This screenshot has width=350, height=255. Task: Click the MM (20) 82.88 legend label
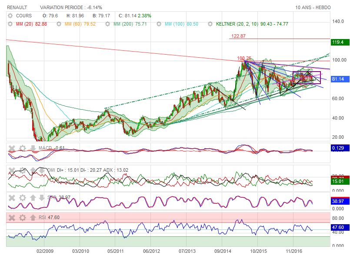(x=31, y=24)
